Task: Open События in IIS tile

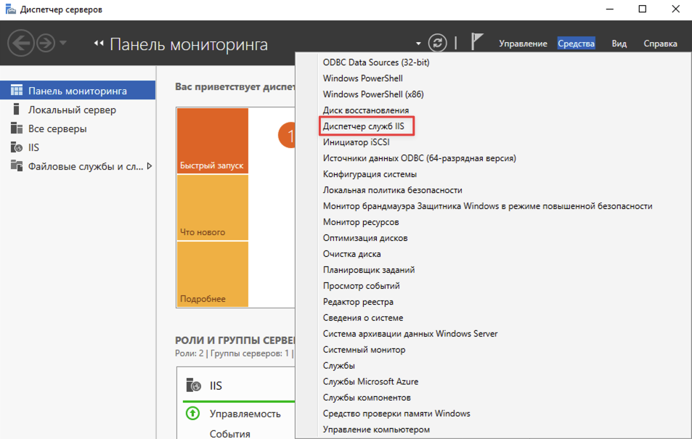Action: pyautogui.click(x=230, y=434)
